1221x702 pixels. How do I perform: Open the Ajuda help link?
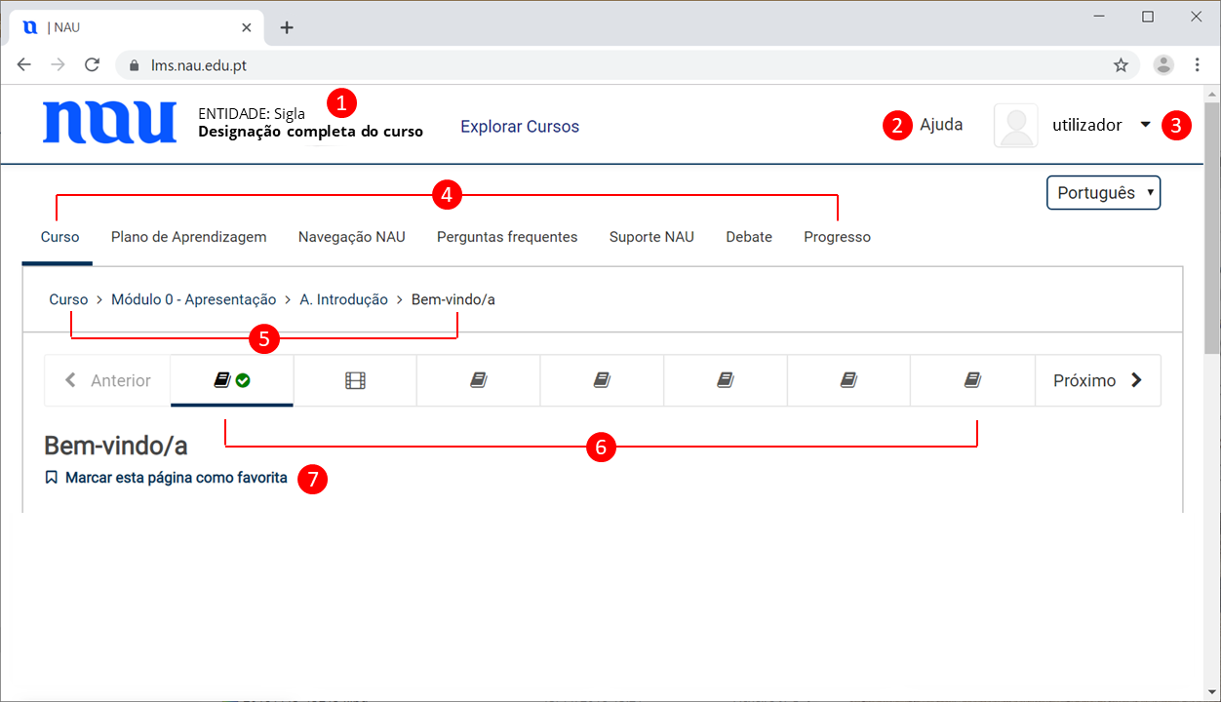(941, 125)
